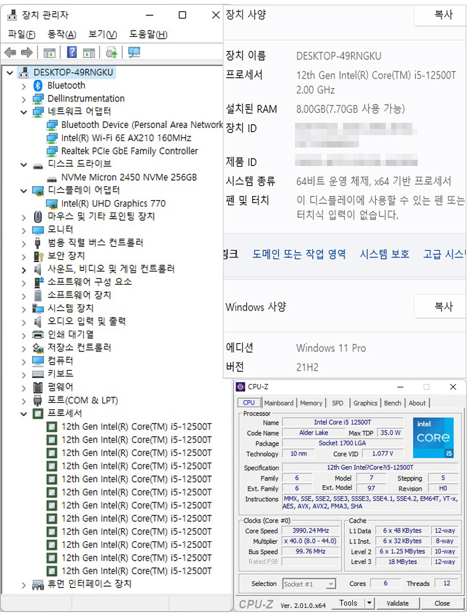Expand the Bluetooth category

(24, 86)
